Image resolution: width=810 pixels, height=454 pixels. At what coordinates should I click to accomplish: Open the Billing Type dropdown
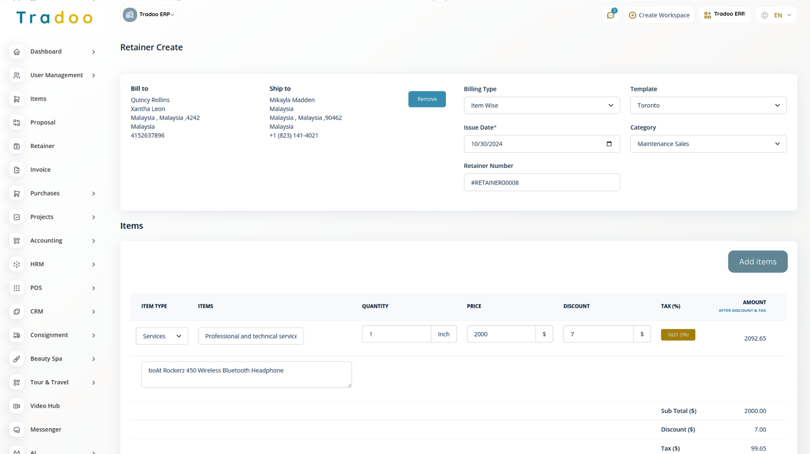pyautogui.click(x=541, y=106)
